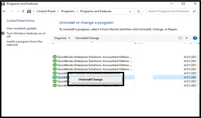The image size is (201, 118).
Task: Click the highlighted row's 4/21 install date
Action: (190, 77)
